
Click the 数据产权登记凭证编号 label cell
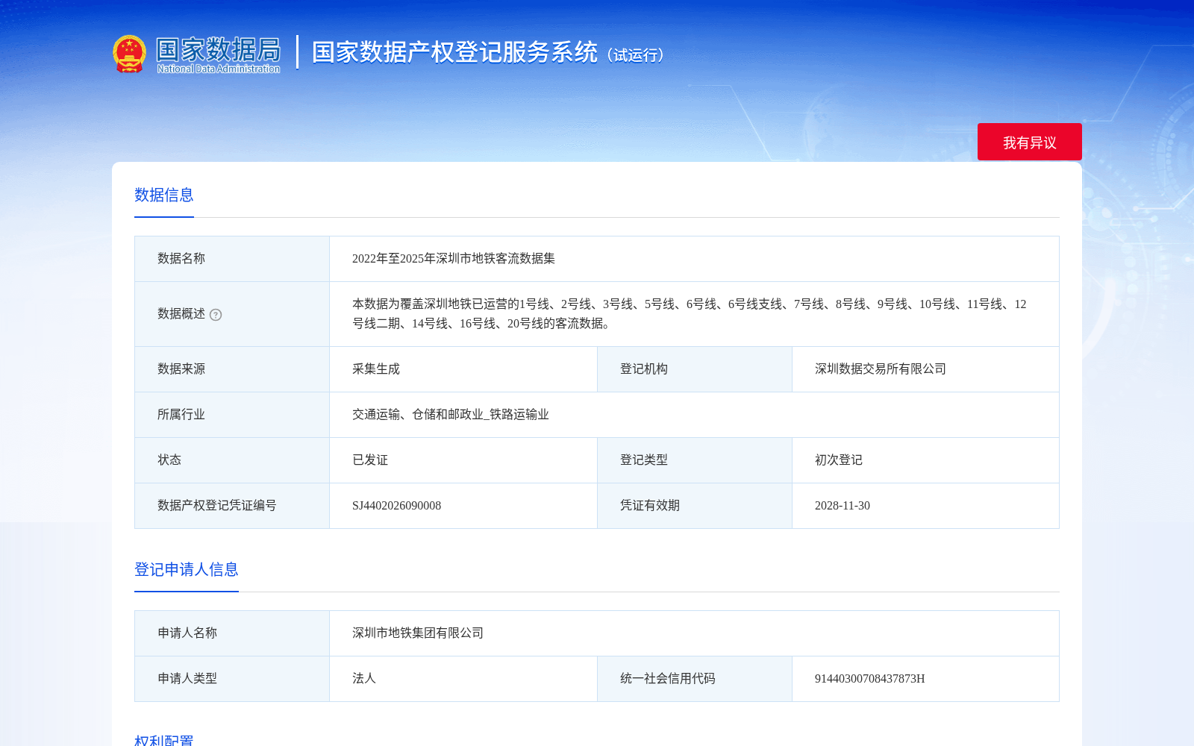[232, 506]
